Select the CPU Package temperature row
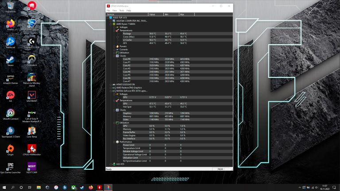 coord(127,34)
